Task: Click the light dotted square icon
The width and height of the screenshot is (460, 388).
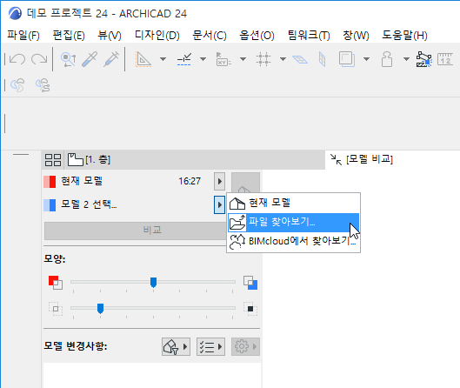Action: [56, 309]
